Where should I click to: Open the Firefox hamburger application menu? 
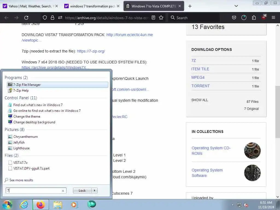273,17
